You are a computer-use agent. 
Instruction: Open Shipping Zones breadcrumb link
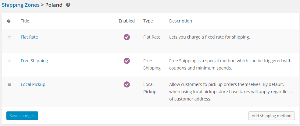(20, 5)
